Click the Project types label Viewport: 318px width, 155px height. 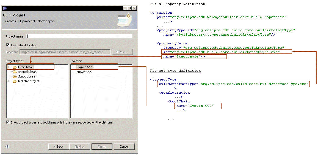click(x=15, y=61)
